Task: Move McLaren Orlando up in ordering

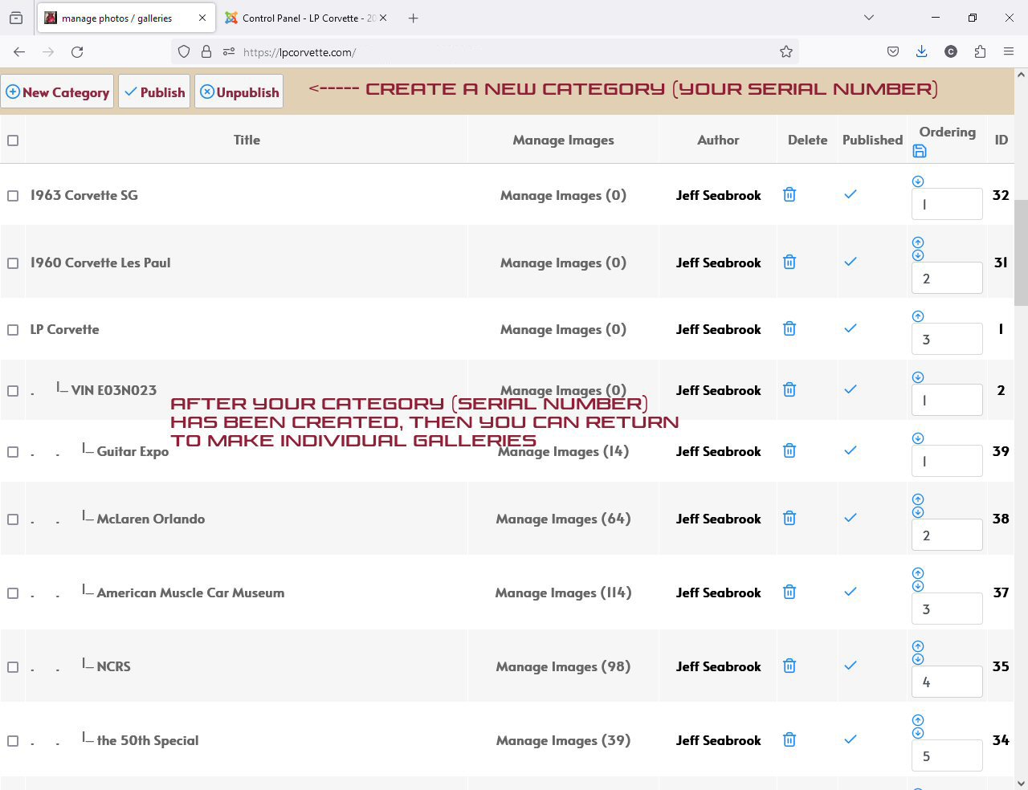Action: coord(918,499)
